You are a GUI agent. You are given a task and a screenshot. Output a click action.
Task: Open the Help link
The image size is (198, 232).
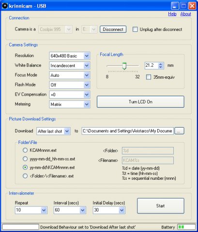coord(172,14)
